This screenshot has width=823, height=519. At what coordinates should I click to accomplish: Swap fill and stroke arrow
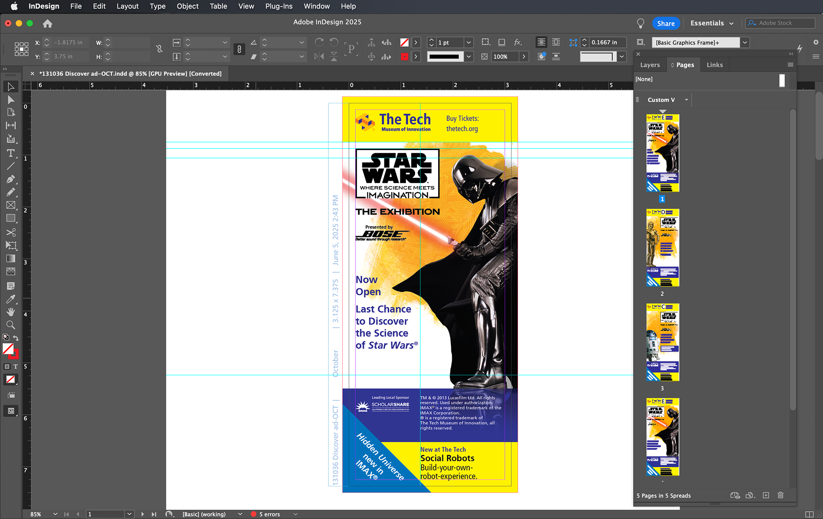coord(16,338)
